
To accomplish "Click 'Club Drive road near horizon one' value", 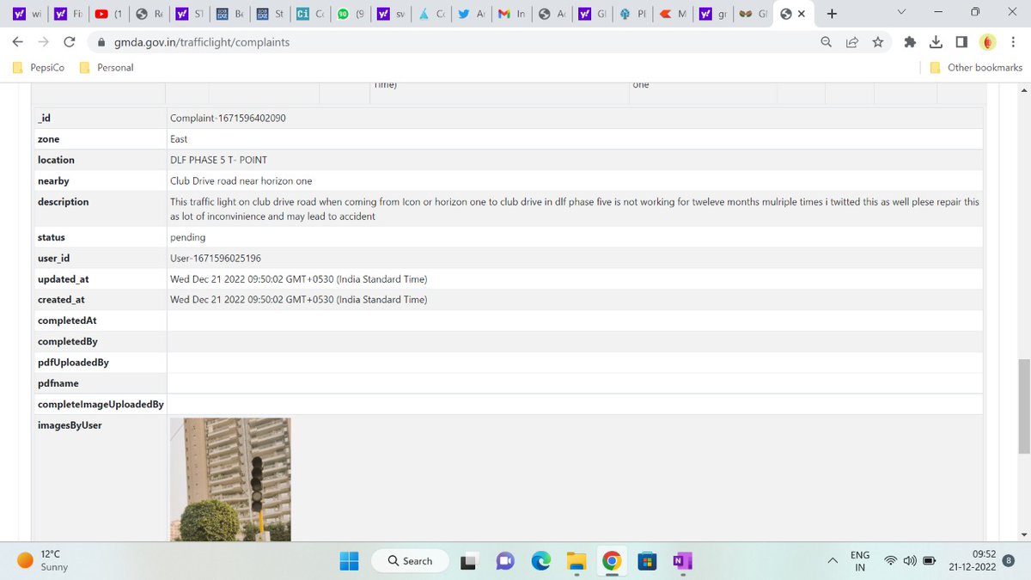I will point(241,180).
